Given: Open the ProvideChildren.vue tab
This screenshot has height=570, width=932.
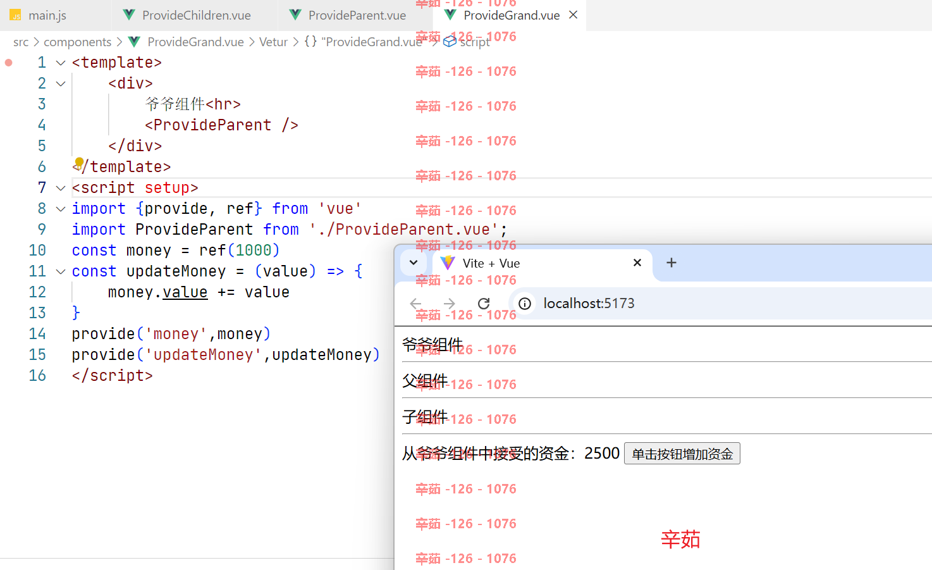Looking at the screenshot, I should tap(196, 15).
